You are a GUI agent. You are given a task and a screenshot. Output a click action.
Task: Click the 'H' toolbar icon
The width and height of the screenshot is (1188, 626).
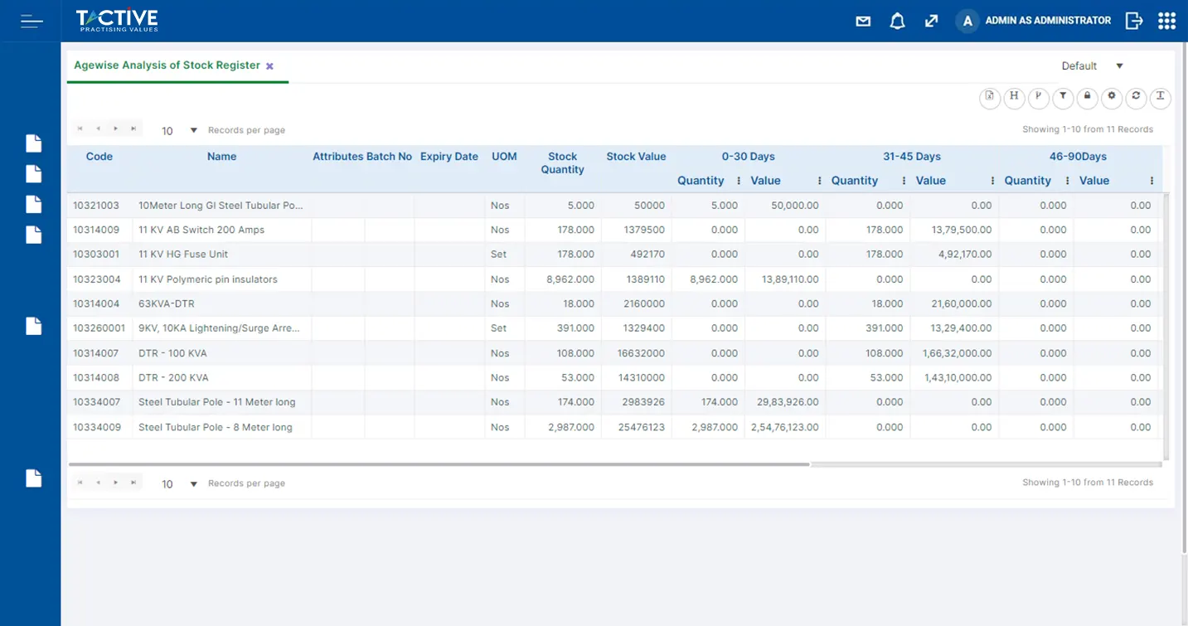1014,98
